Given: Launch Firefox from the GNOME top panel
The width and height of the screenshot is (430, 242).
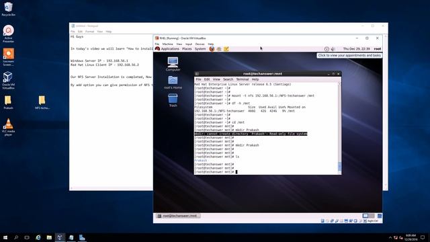Looking at the screenshot, I should tap(212, 49).
